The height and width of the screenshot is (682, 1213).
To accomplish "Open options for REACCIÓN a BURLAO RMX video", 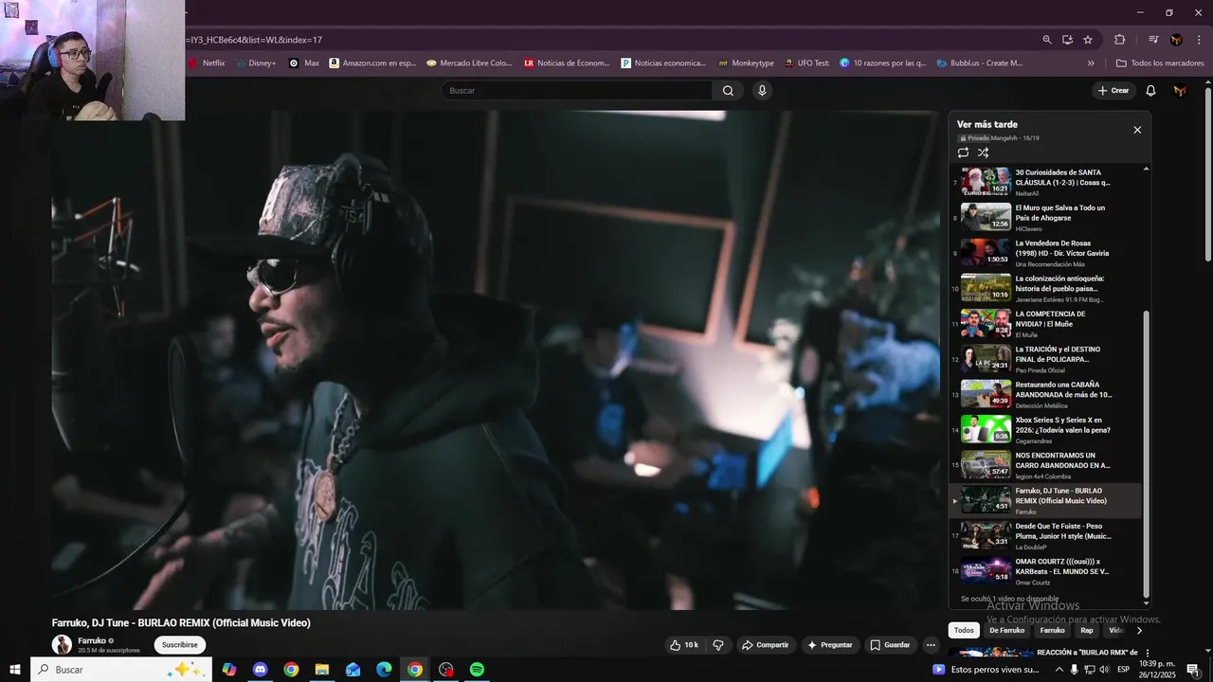I will pyautogui.click(x=1148, y=654).
